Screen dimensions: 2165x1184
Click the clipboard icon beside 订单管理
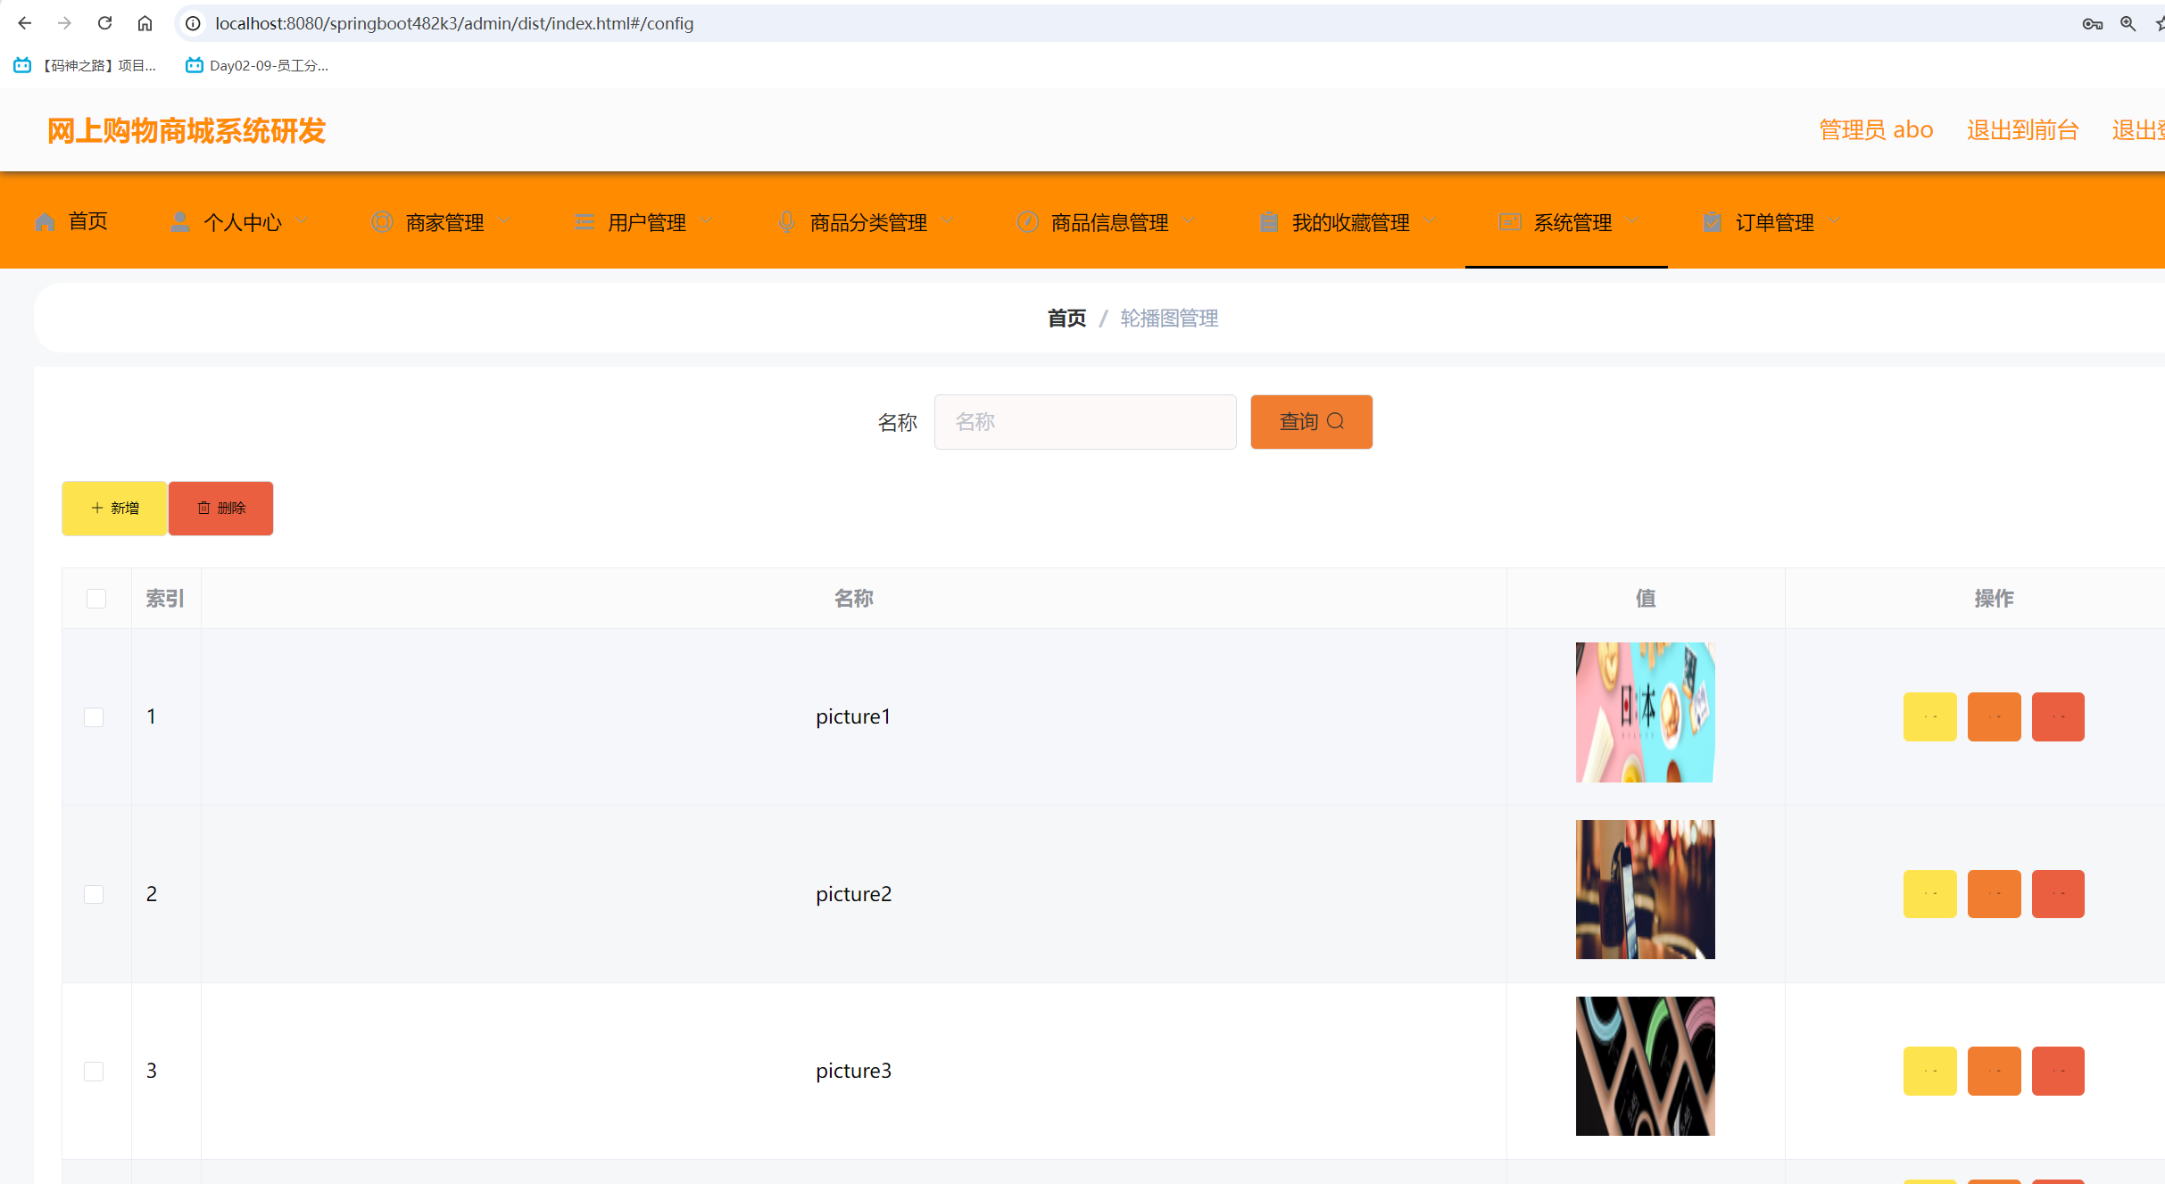pos(1712,222)
